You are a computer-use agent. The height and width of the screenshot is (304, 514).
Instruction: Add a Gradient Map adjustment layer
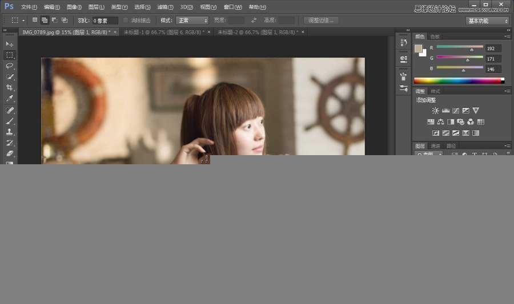(x=476, y=133)
